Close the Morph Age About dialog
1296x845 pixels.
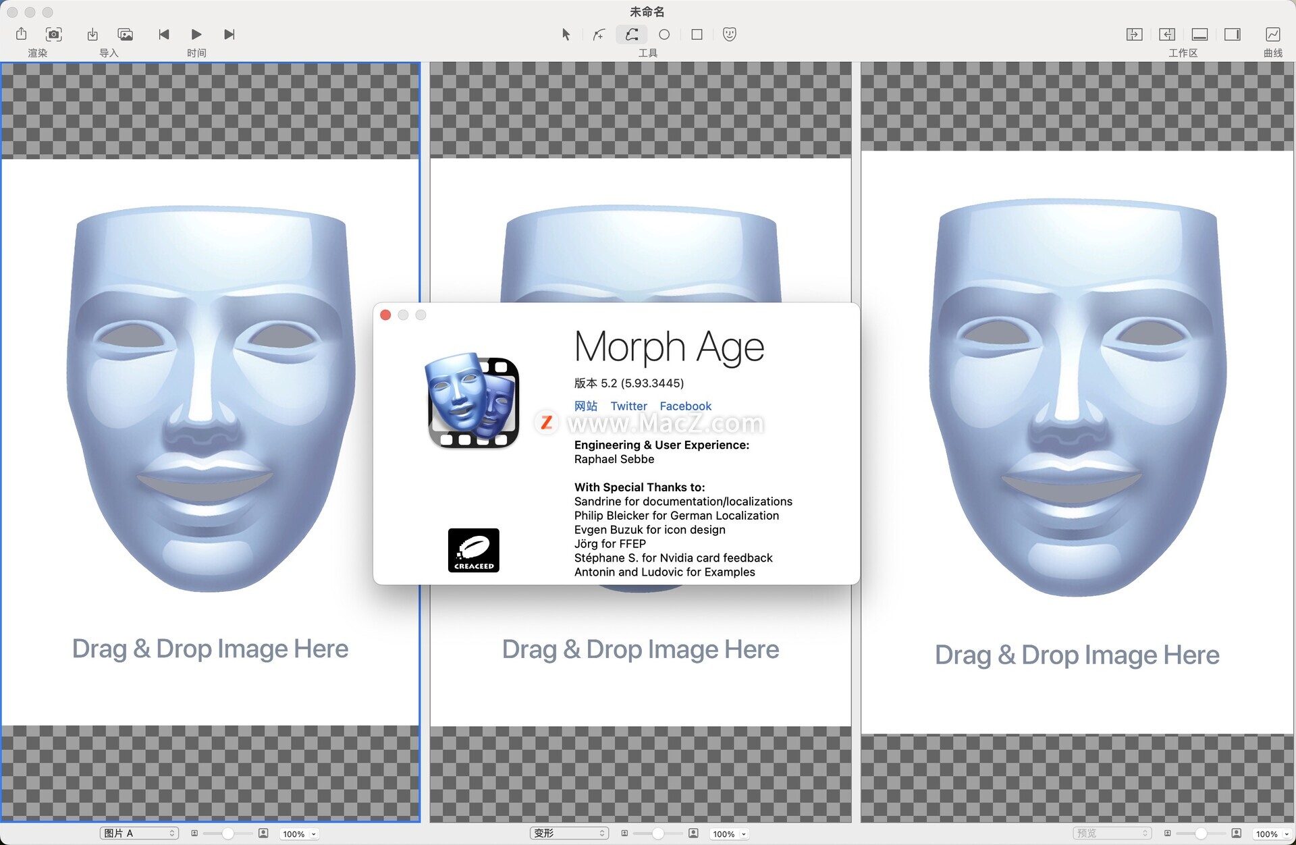coord(385,315)
